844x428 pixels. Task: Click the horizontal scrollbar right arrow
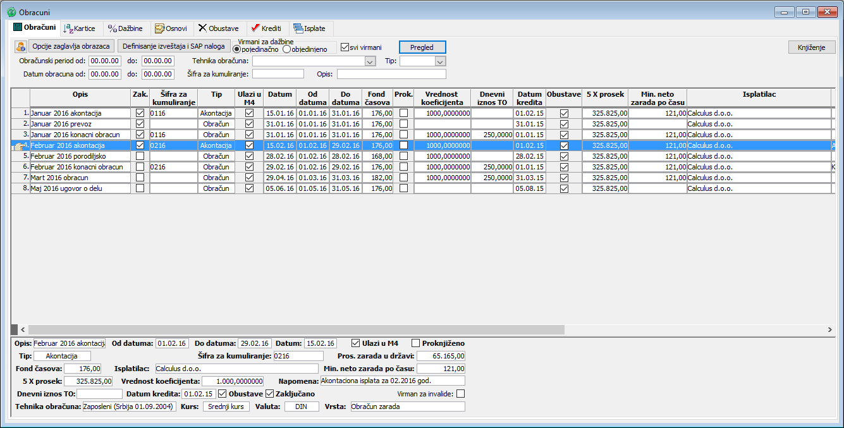point(830,329)
